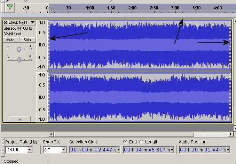Click the green playhead triangle icon

pos(10,7)
